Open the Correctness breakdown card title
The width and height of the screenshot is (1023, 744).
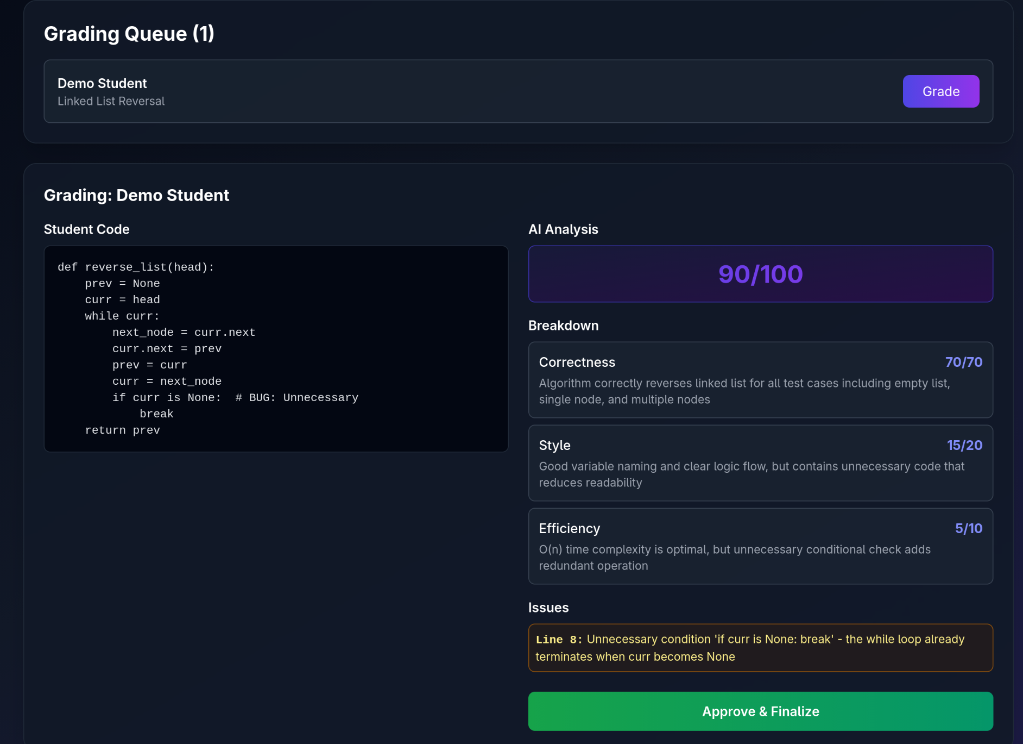coord(577,362)
